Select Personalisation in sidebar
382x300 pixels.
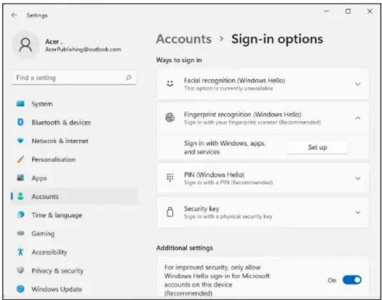coord(74,159)
